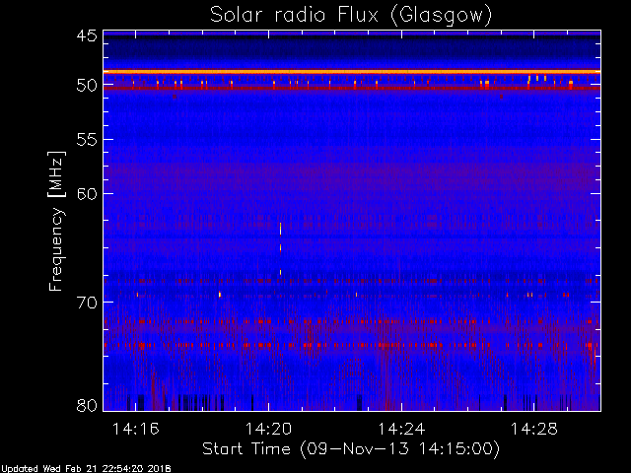
Task: Click the 80 MHz frequency axis label
Action: click(87, 405)
